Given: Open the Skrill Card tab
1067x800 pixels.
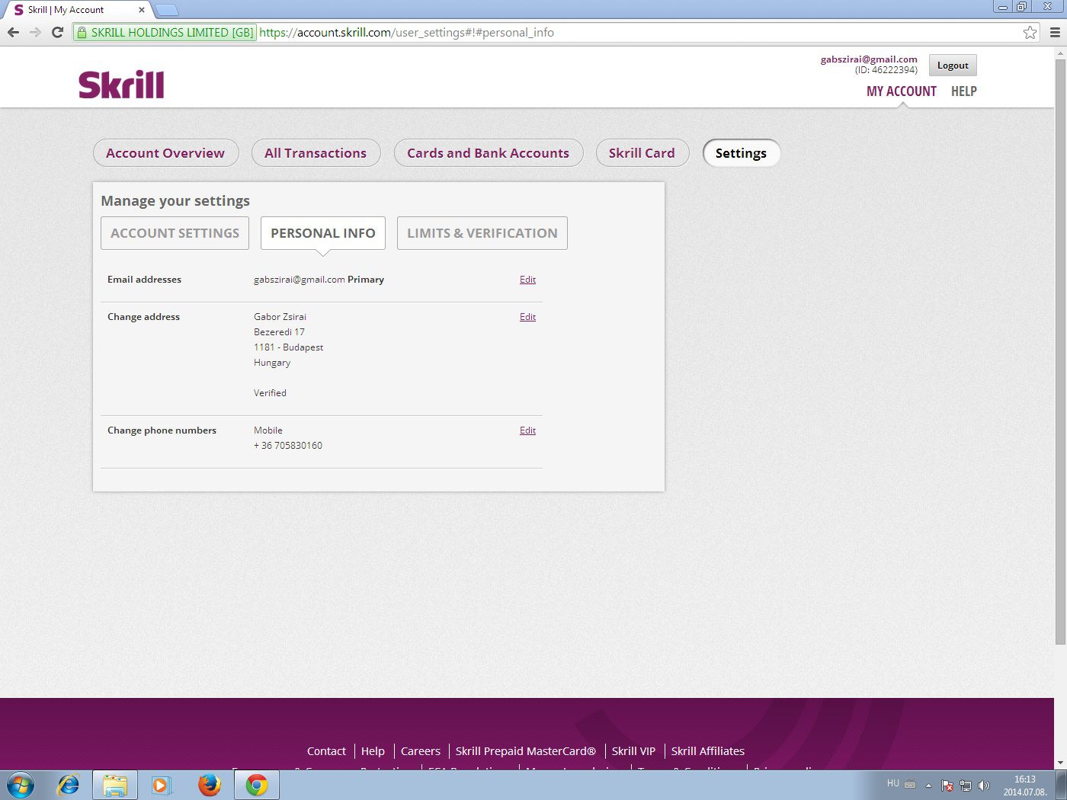Looking at the screenshot, I should (x=642, y=153).
